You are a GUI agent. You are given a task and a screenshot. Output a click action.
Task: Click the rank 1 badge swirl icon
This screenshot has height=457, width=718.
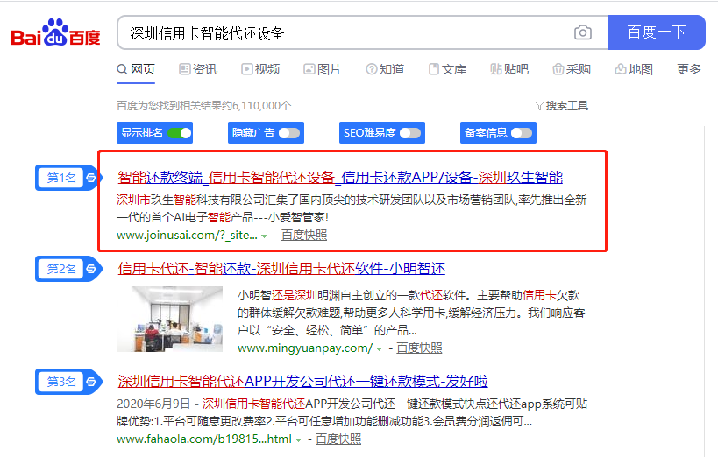(90, 178)
